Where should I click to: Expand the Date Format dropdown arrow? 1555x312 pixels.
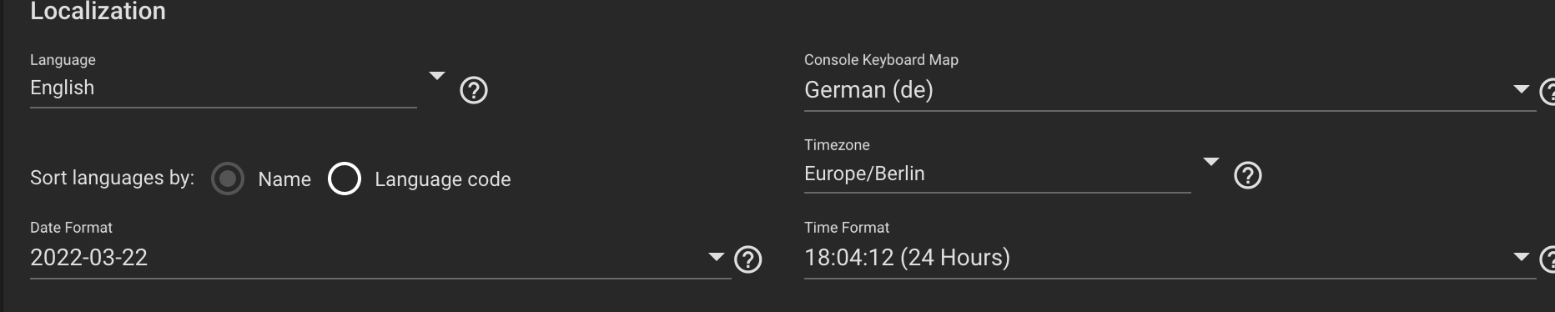pyautogui.click(x=716, y=257)
